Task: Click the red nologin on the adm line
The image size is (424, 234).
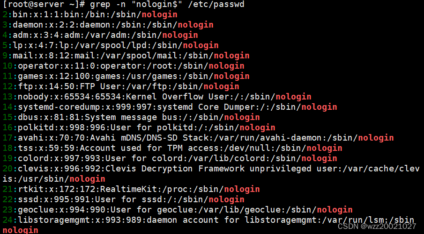Action: (x=180, y=35)
